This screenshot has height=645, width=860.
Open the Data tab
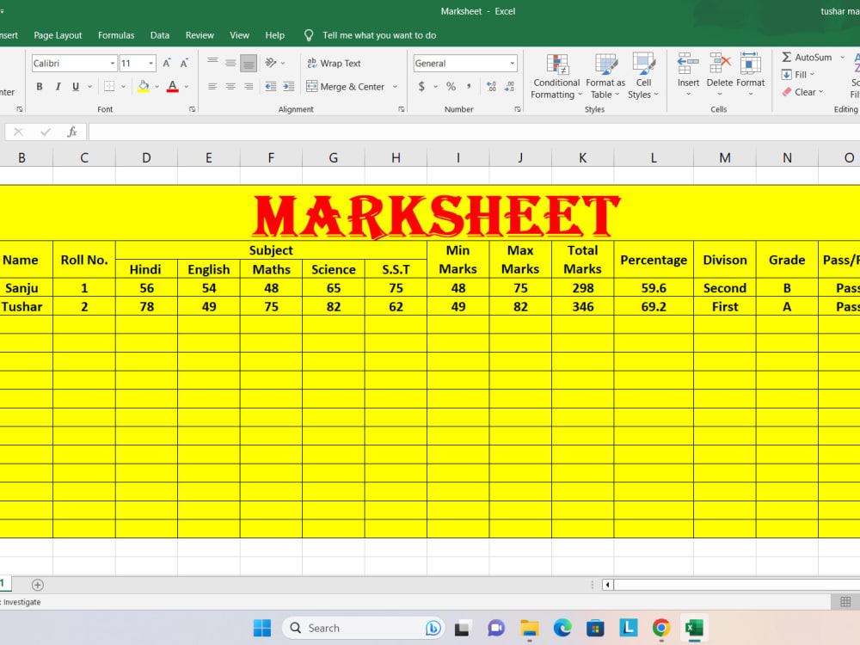pyautogui.click(x=160, y=35)
